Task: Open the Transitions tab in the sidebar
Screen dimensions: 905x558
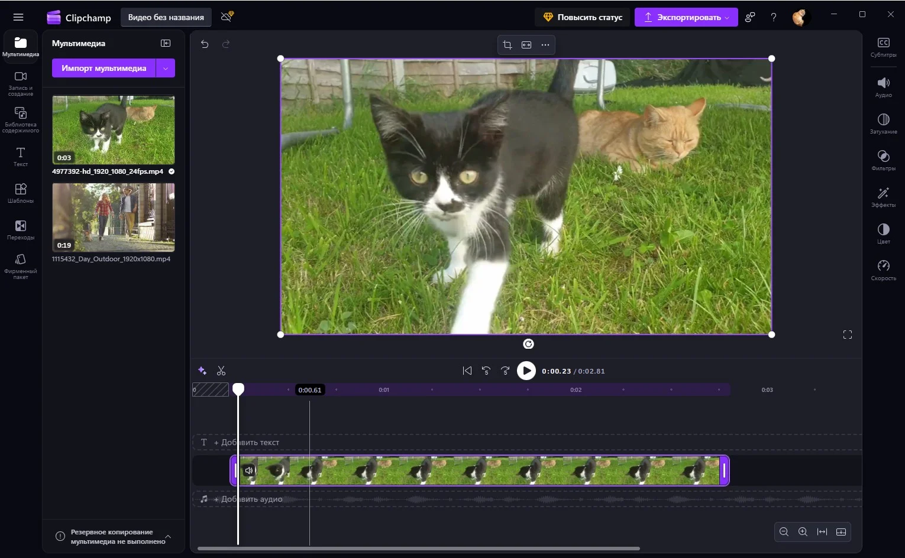Action: pos(21,229)
